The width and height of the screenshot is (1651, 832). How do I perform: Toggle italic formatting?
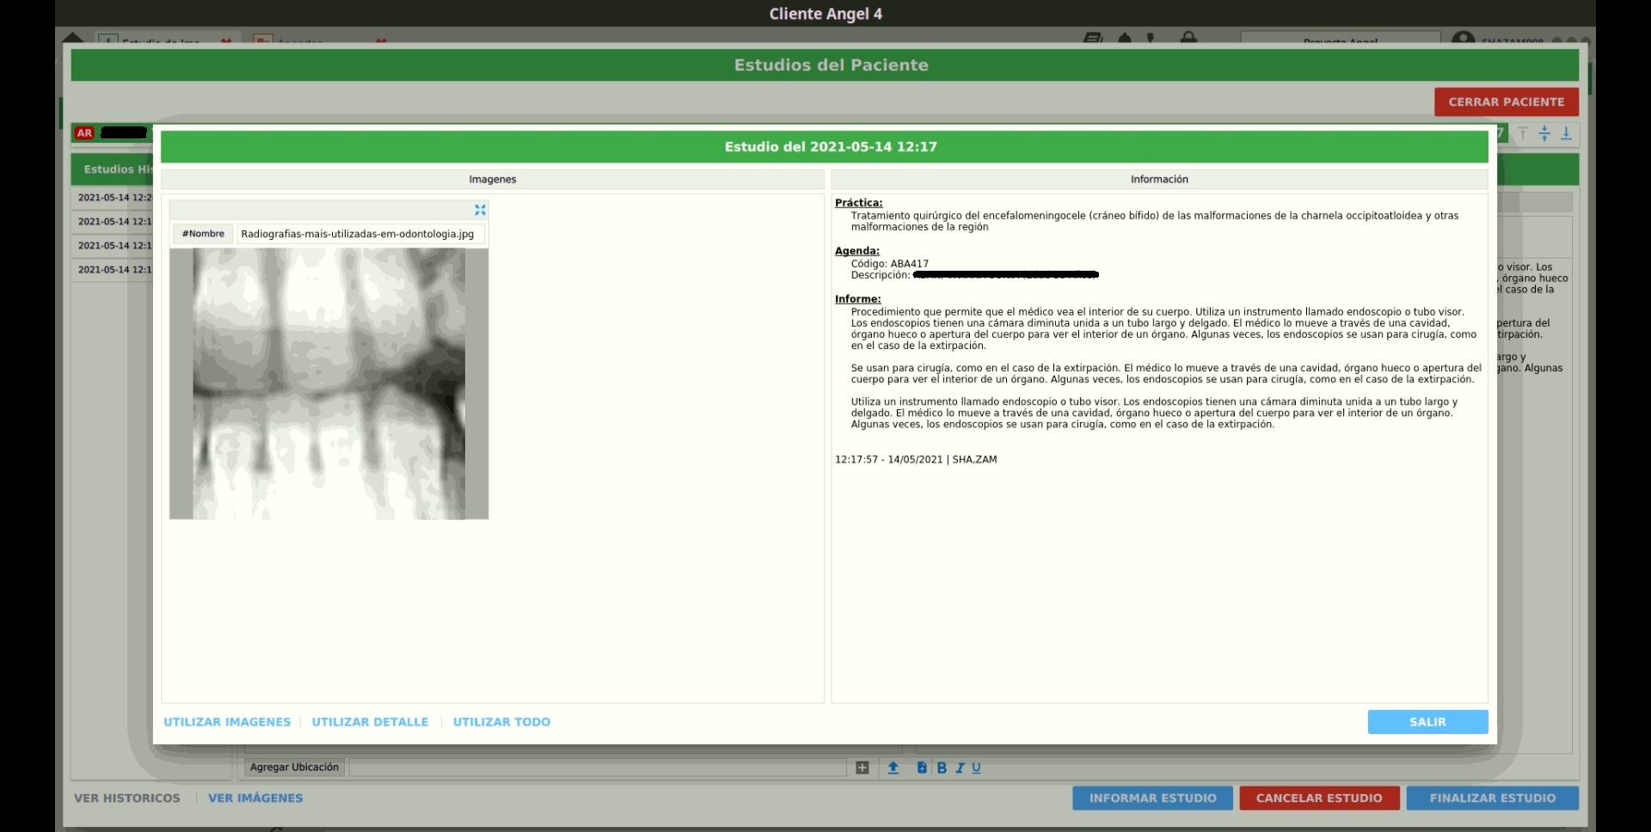pyautogui.click(x=960, y=768)
